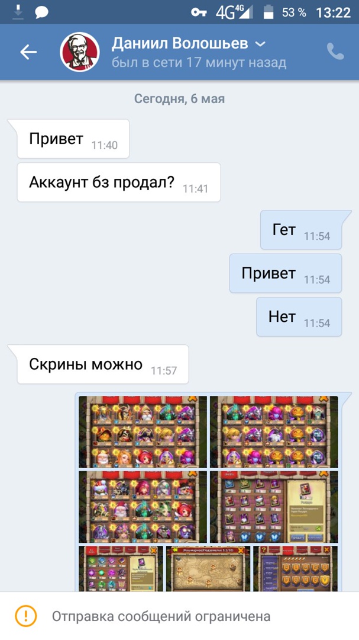Select the sent 'Нет' message bubble

[299, 316]
